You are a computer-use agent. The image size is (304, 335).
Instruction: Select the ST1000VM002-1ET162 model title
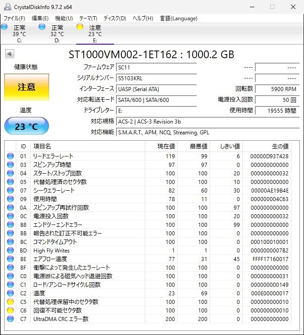(x=123, y=55)
